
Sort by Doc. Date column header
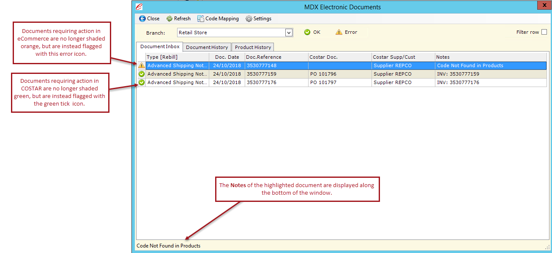pos(227,57)
